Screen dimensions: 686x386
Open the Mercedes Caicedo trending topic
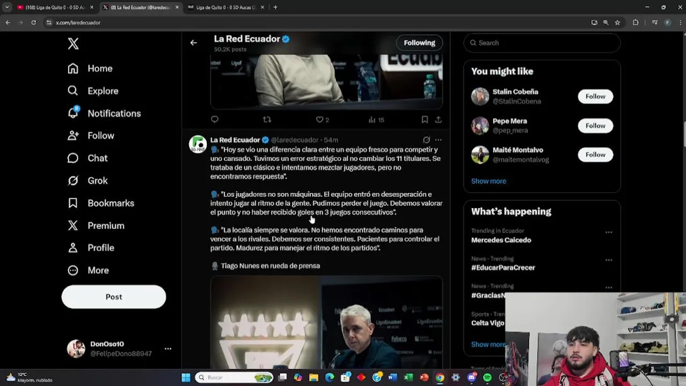pos(501,240)
